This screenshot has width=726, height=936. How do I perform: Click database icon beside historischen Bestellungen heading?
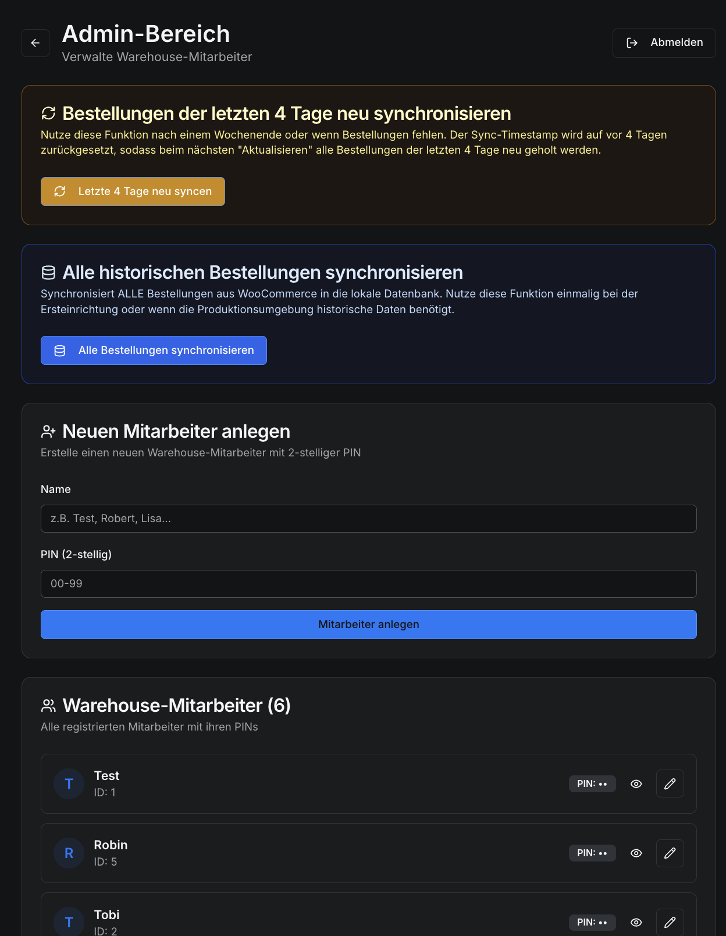click(x=48, y=272)
